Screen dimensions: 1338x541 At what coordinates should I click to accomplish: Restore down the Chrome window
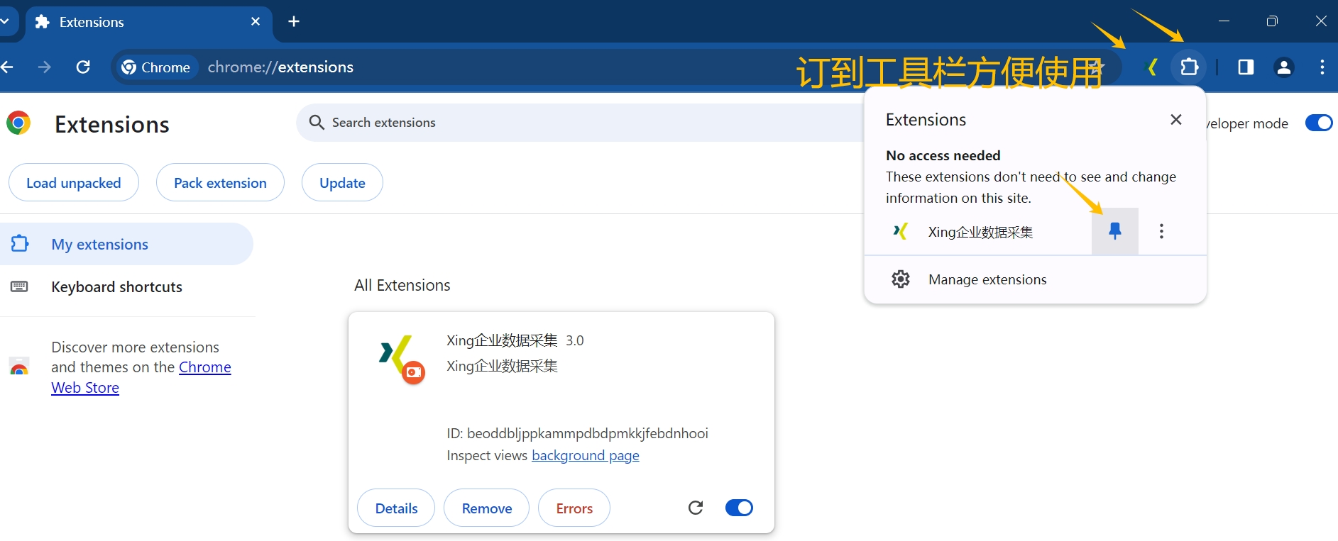[x=1272, y=21]
